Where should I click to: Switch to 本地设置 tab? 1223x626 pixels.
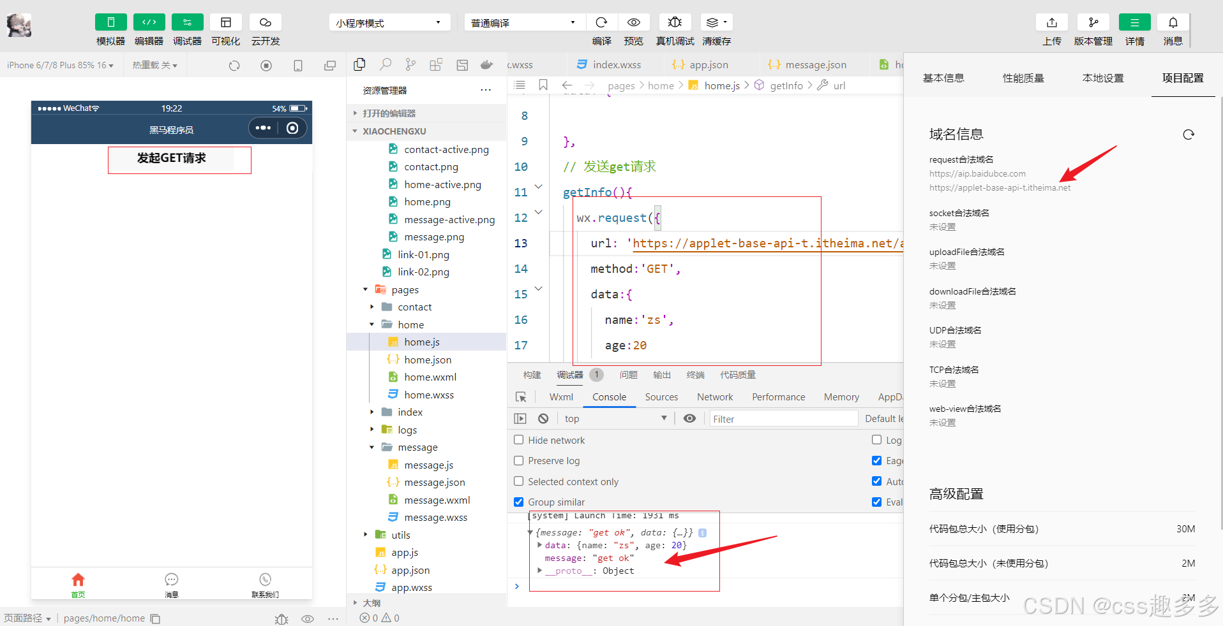(x=1103, y=78)
